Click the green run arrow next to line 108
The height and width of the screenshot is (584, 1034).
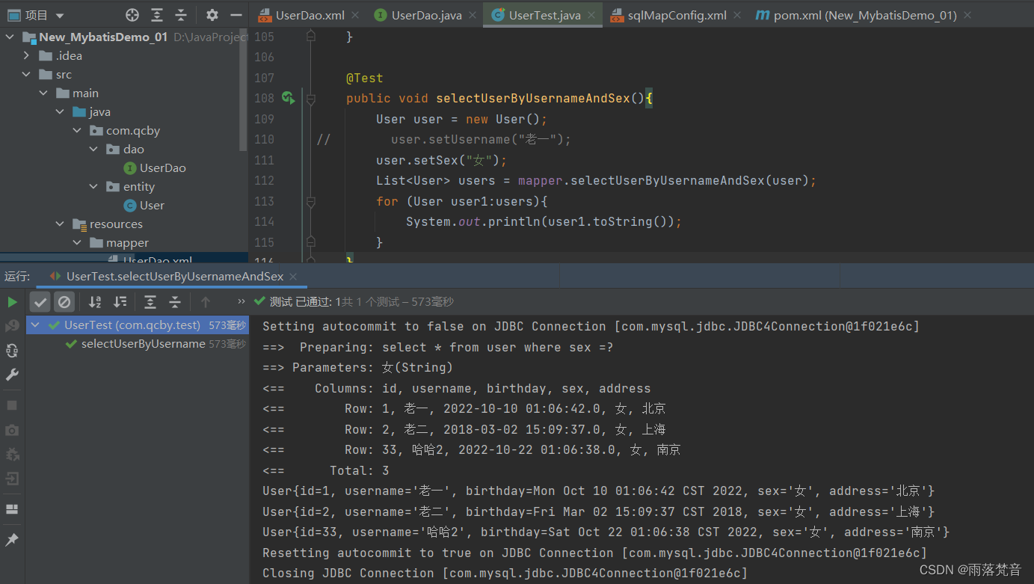tap(287, 97)
